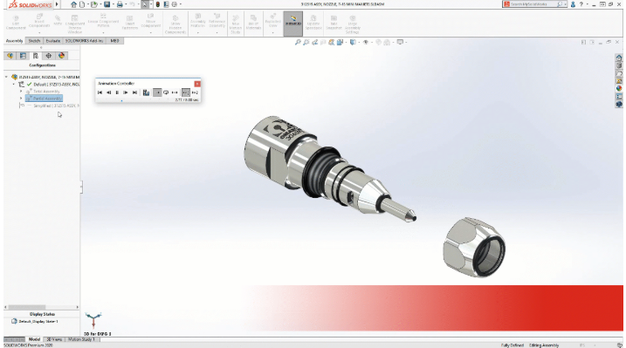The width and height of the screenshot is (626, 348).
Task: Create a new document with the New icon
Action: click(82, 4)
